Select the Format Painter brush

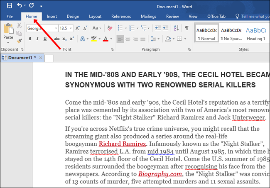tap(19, 41)
